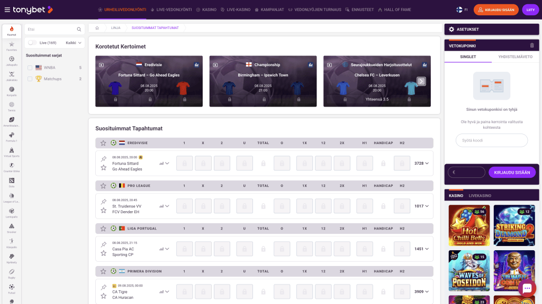The width and height of the screenshot is (542, 304).
Task: Pin the Fortuna Sittard match
Action: coord(103,159)
